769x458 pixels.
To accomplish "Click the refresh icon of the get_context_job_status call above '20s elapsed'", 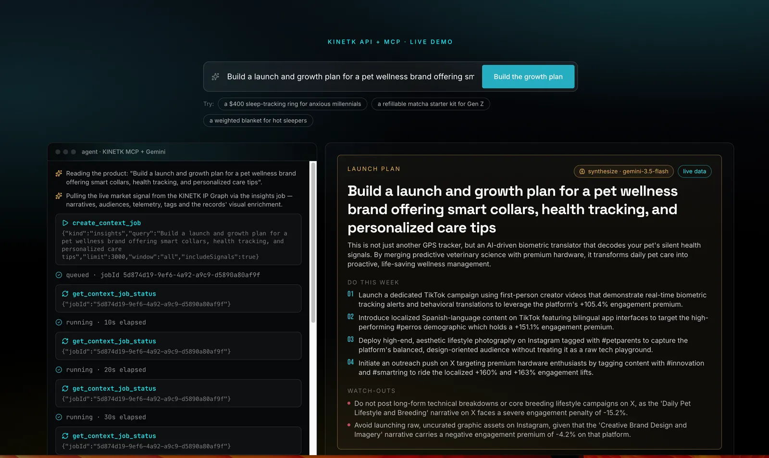I will (x=65, y=341).
